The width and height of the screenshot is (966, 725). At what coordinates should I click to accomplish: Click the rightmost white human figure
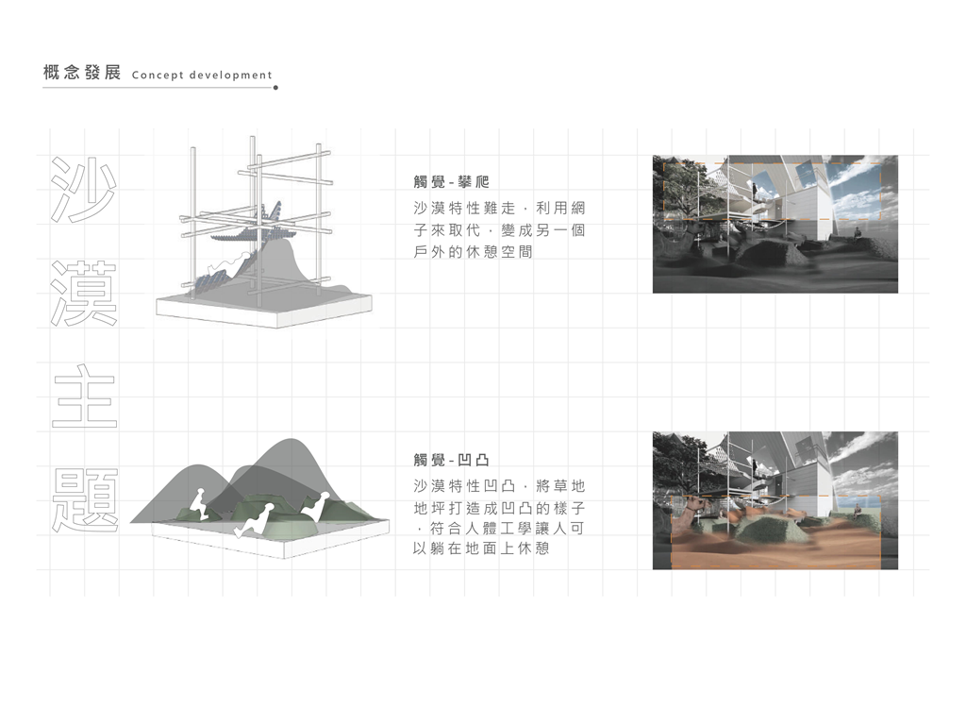point(315,505)
